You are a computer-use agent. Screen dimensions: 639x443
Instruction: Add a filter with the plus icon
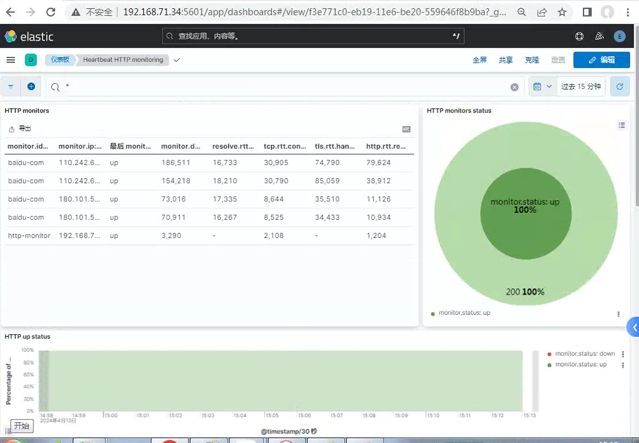[x=31, y=87]
